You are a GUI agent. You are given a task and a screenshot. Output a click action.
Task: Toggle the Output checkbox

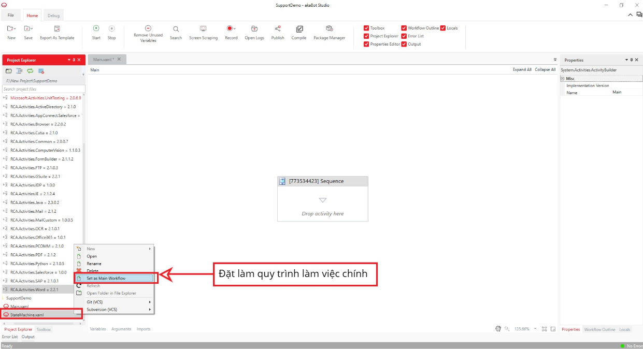(404, 44)
